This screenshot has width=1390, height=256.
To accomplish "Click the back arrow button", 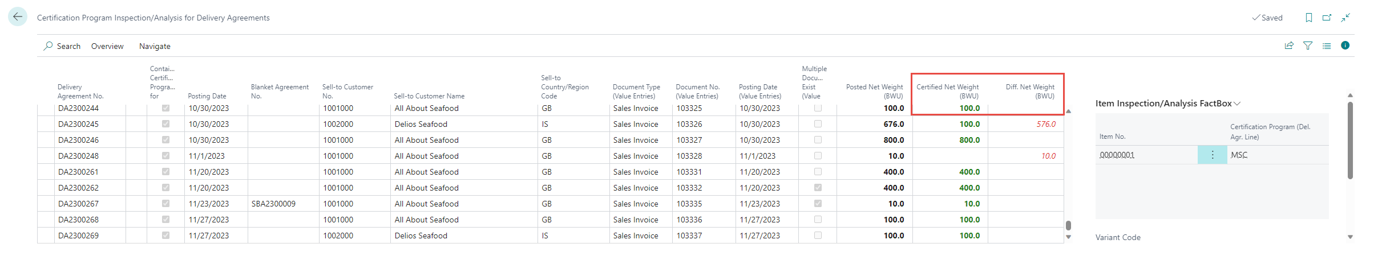I will point(18,17).
